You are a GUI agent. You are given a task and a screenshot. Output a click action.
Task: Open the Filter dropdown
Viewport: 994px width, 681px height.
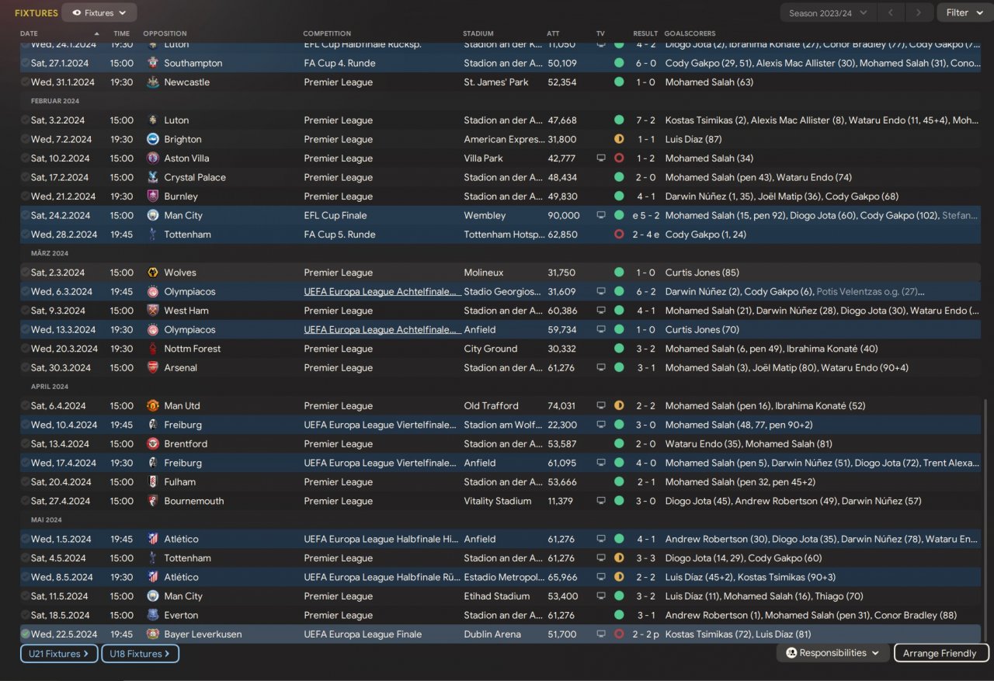[964, 12]
